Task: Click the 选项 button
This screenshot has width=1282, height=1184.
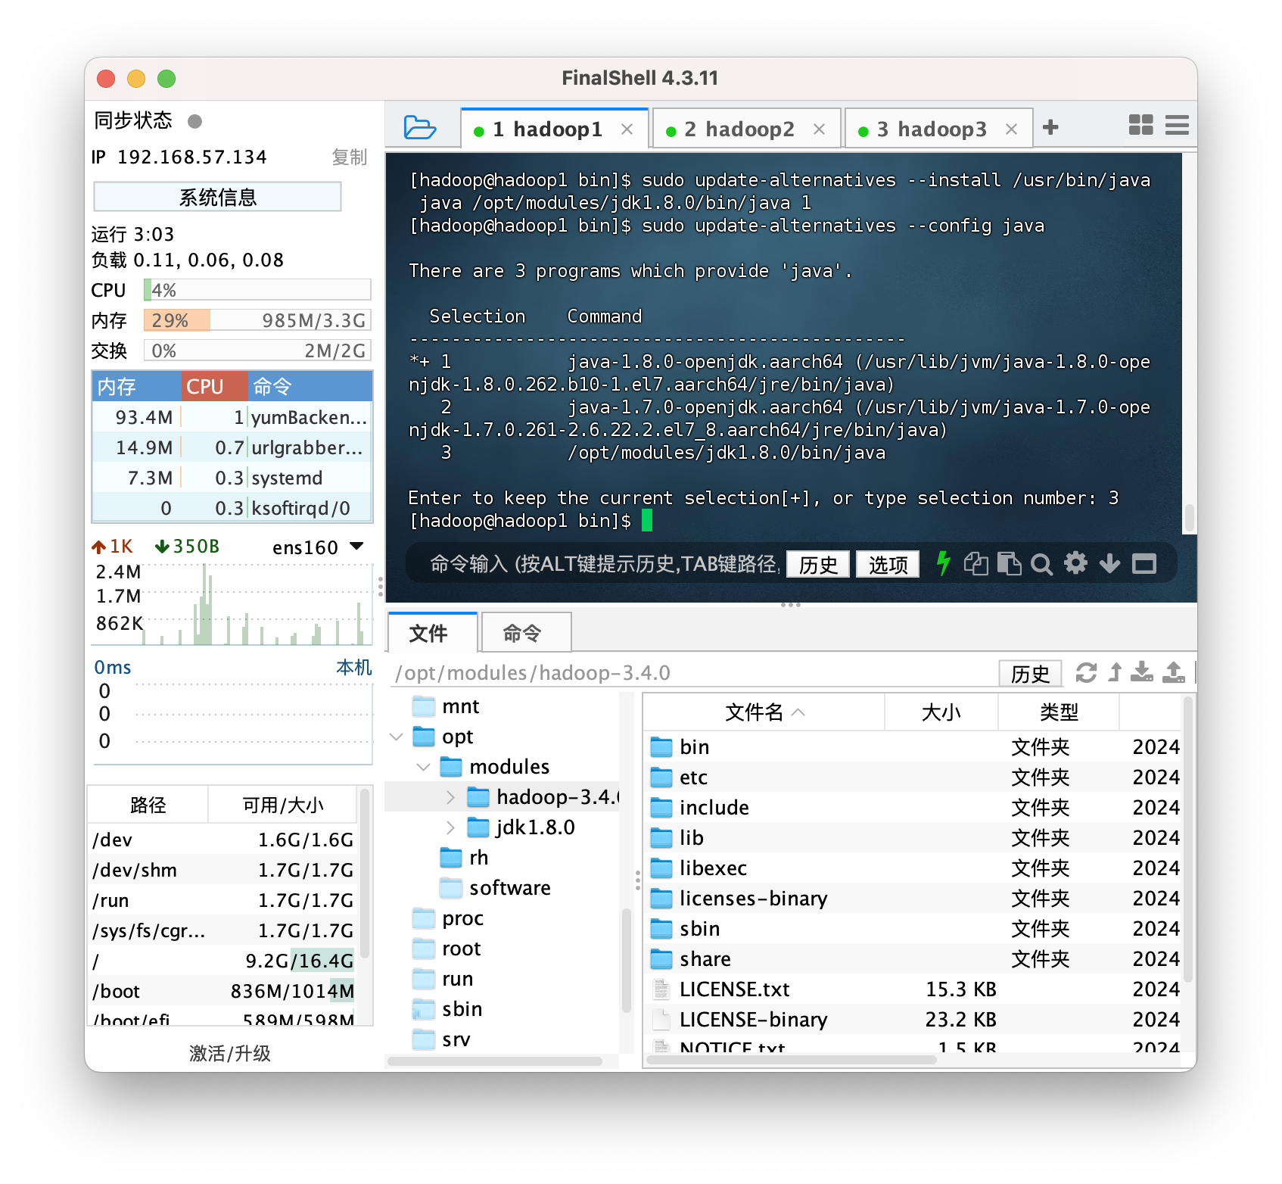Action: point(888,564)
